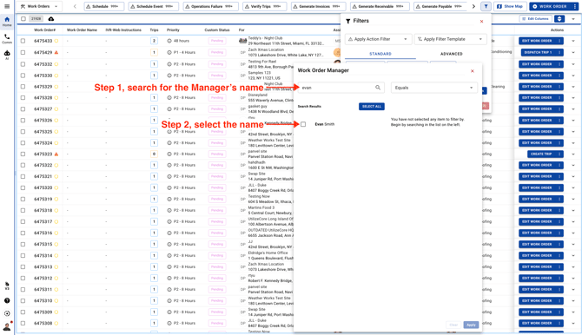The width and height of the screenshot is (582, 335).
Task: Open kebab on first Edit Work Order
Action: point(559,41)
